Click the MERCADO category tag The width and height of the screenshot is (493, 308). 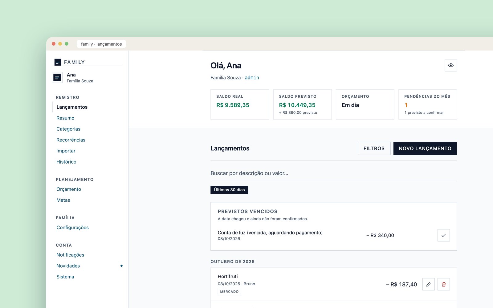[x=229, y=292]
